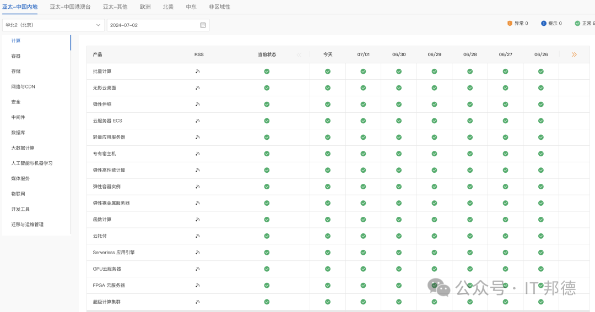This screenshot has height=312, width=595.
Task: Open RSS feed for 云服务器 ECS
Action: pyautogui.click(x=197, y=121)
